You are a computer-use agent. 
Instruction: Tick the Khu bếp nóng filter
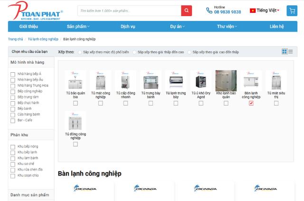(13, 147)
